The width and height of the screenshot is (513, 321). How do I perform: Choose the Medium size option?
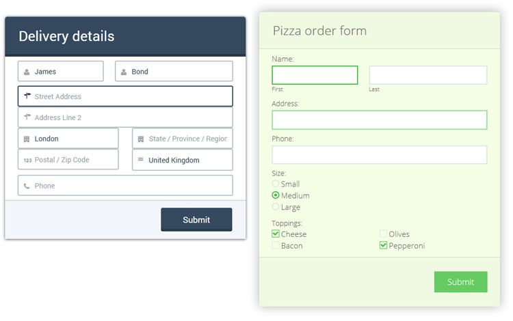(x=276, y=195)
